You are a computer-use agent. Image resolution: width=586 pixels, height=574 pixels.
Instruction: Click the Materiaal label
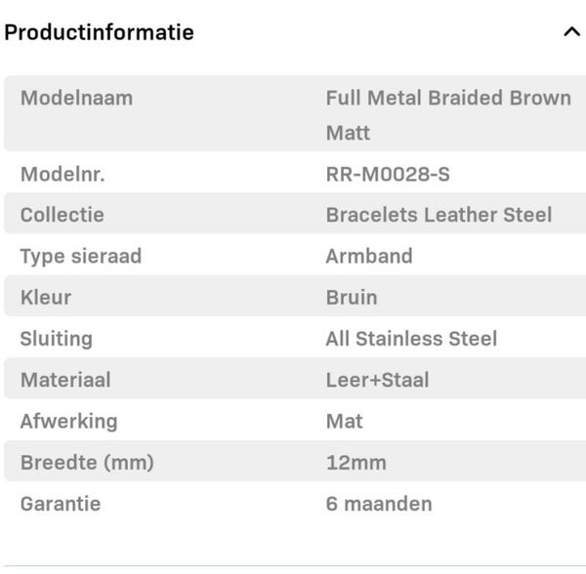click(x=65, y=380)
